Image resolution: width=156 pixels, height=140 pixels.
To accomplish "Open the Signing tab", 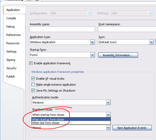I will [x=11, y=60].
